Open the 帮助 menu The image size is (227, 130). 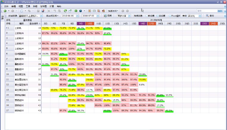point(59,6)
